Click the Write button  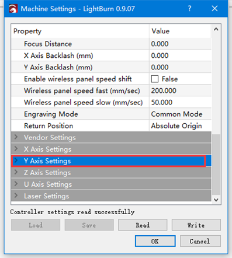tap(196, 225)
